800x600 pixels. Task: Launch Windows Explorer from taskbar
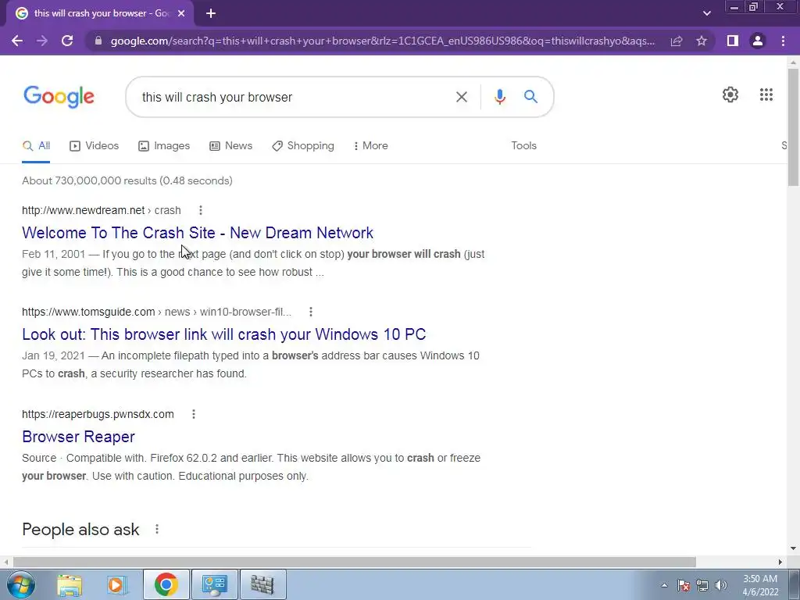pyautogui.click(x=70, y=584)
